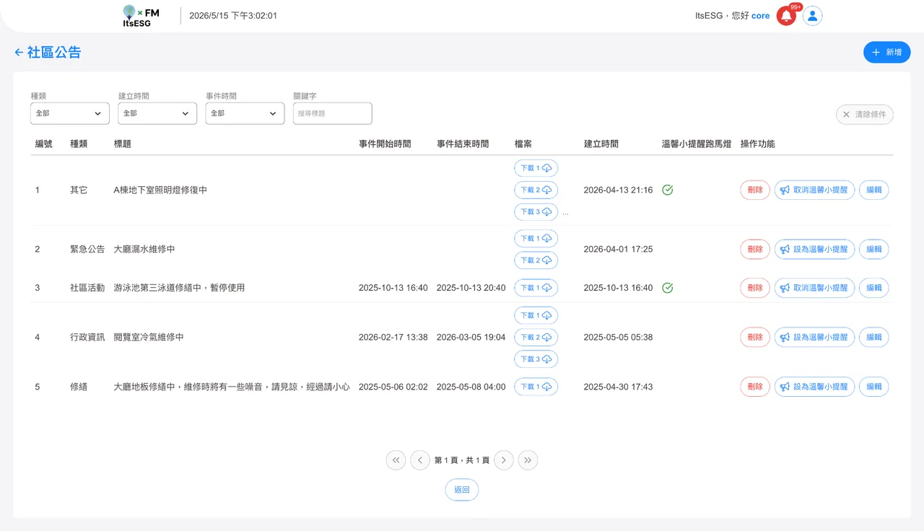Download file 下載 2 for A棟地下室照明燈修復中
Screen dimensions: 924x531
tap(536, 190)
